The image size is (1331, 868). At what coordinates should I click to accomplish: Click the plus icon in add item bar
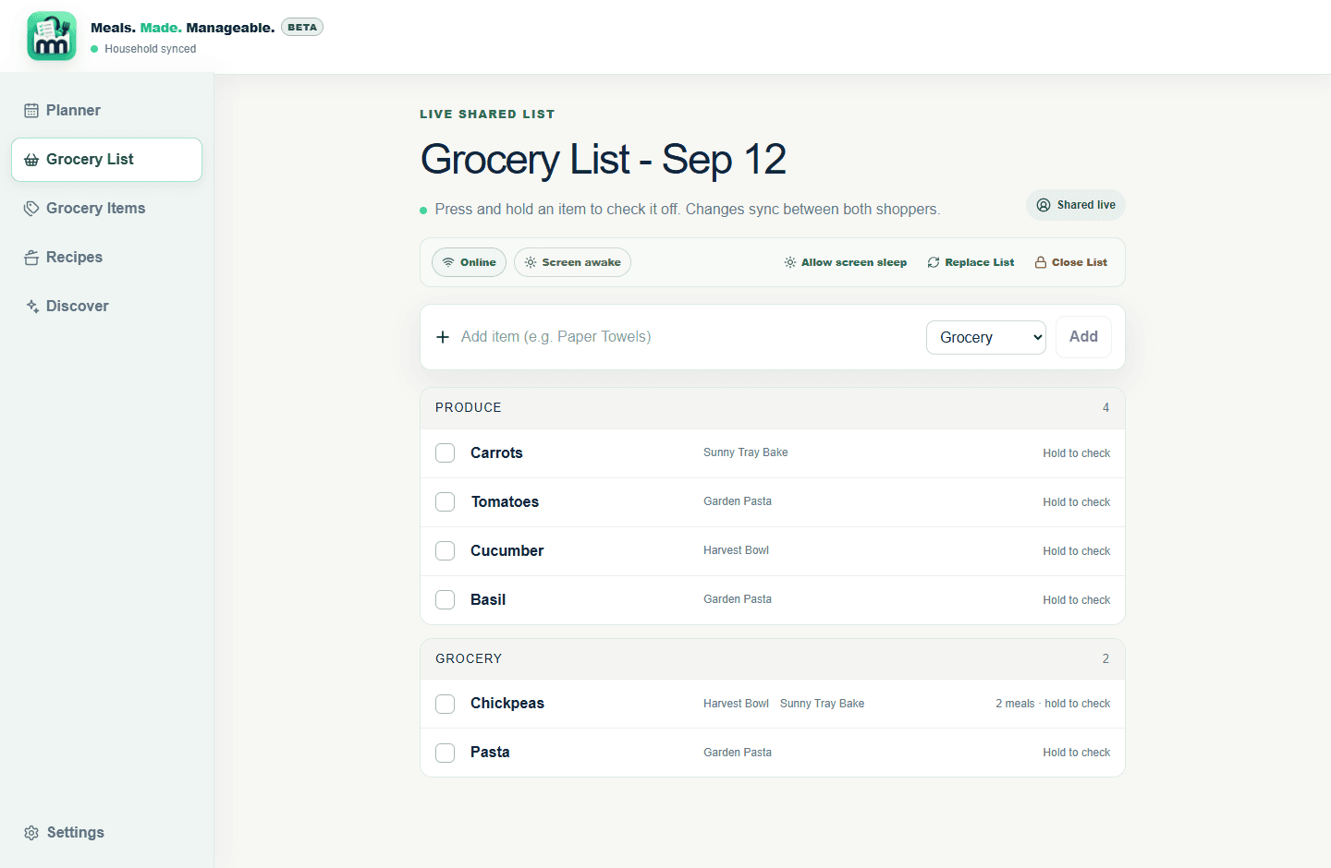[443, 337]
